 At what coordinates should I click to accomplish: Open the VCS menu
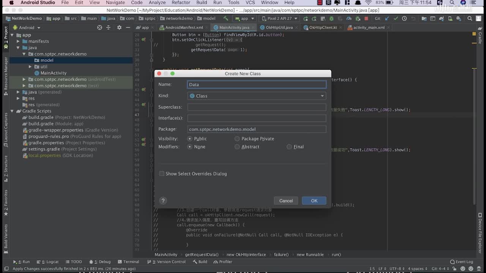click(250, 3)
